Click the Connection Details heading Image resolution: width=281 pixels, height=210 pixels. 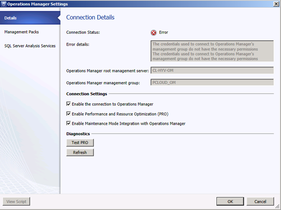[90, 18]
